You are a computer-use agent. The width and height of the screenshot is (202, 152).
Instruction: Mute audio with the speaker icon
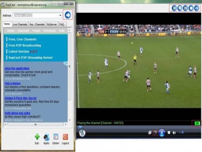[174, 133]
